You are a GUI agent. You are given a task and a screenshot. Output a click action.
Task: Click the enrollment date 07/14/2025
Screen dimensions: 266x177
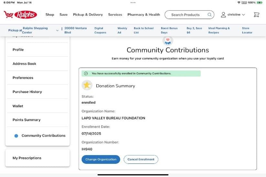pos(91,134)
